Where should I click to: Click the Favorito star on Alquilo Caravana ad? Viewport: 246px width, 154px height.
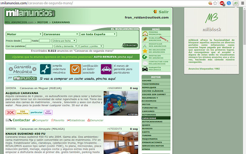(x=52, y=120)
